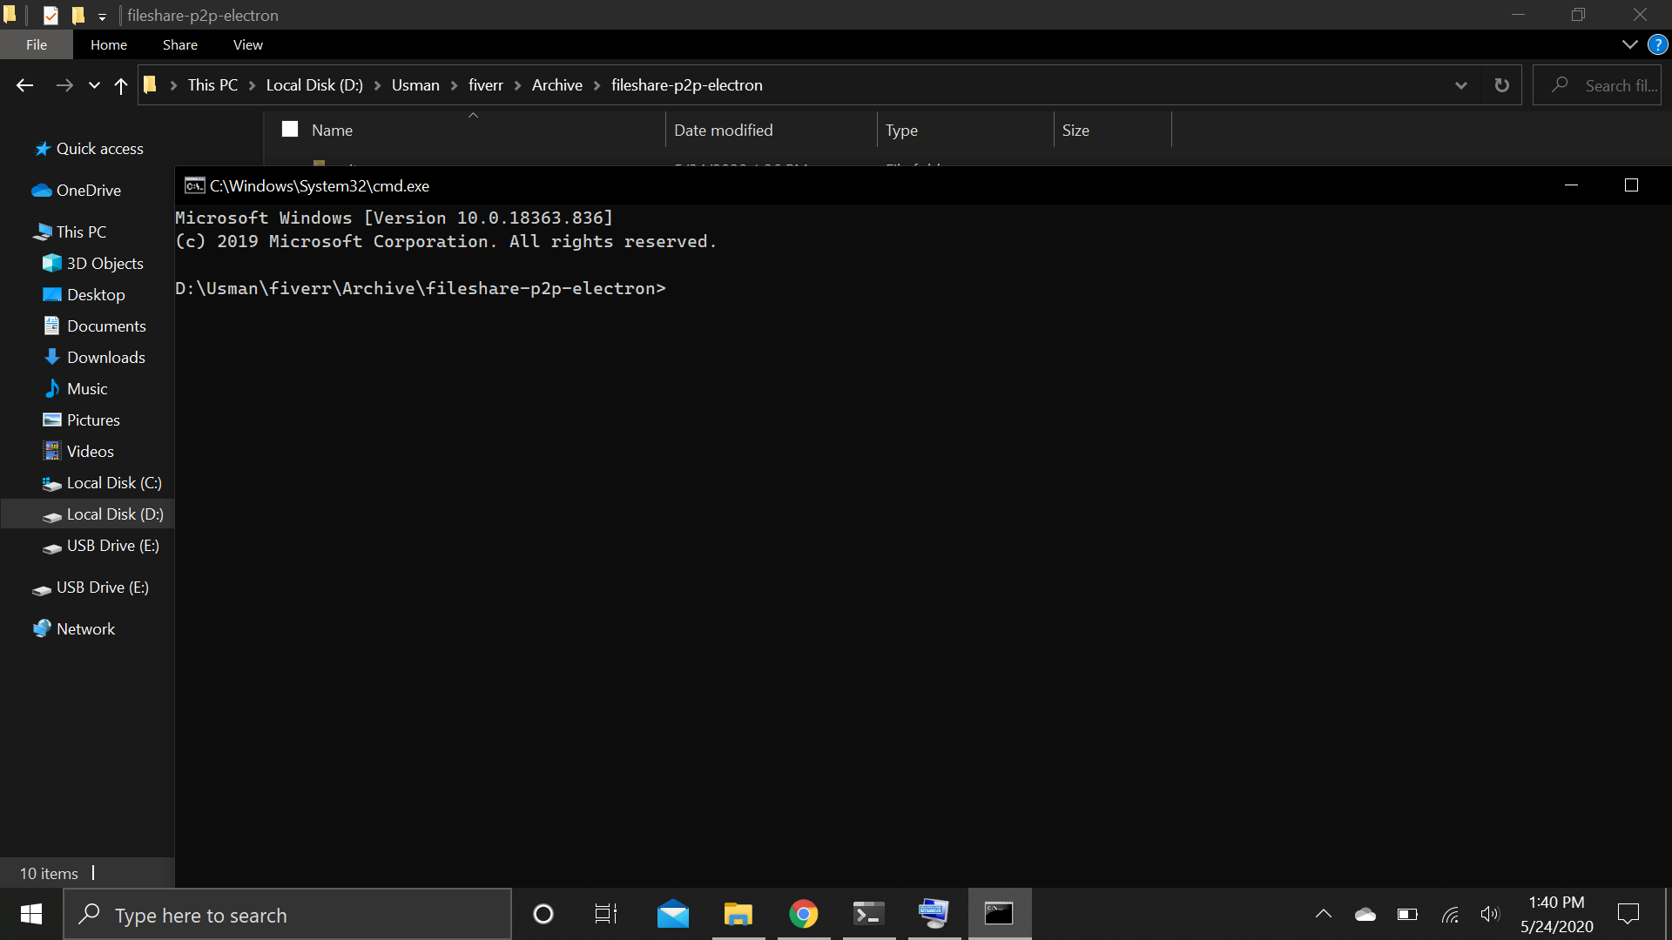This screenshot has height=940, width=1672.
Task: Open Task View on the taskbar
Action: (x=604, y=914)
